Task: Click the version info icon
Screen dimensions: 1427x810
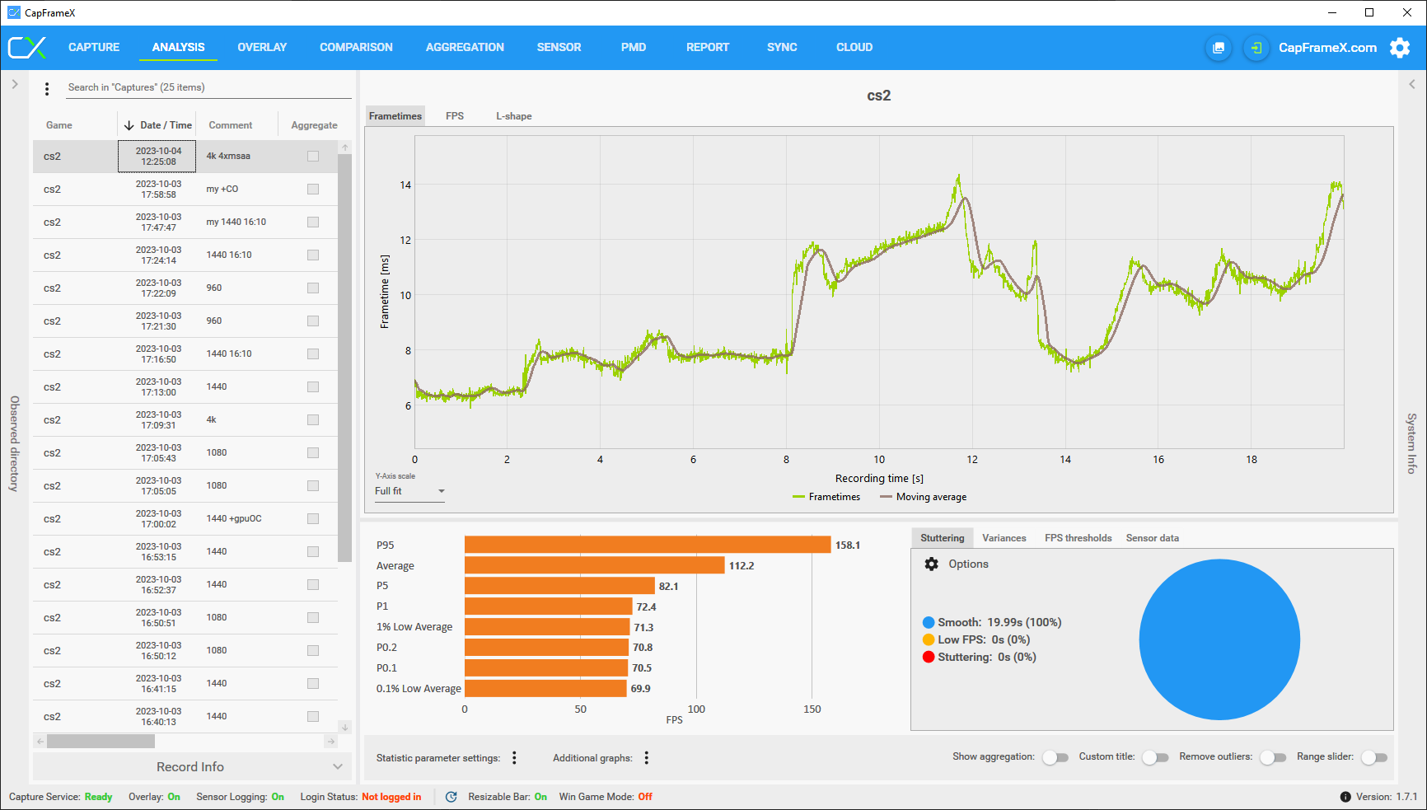Action: 1345,797
